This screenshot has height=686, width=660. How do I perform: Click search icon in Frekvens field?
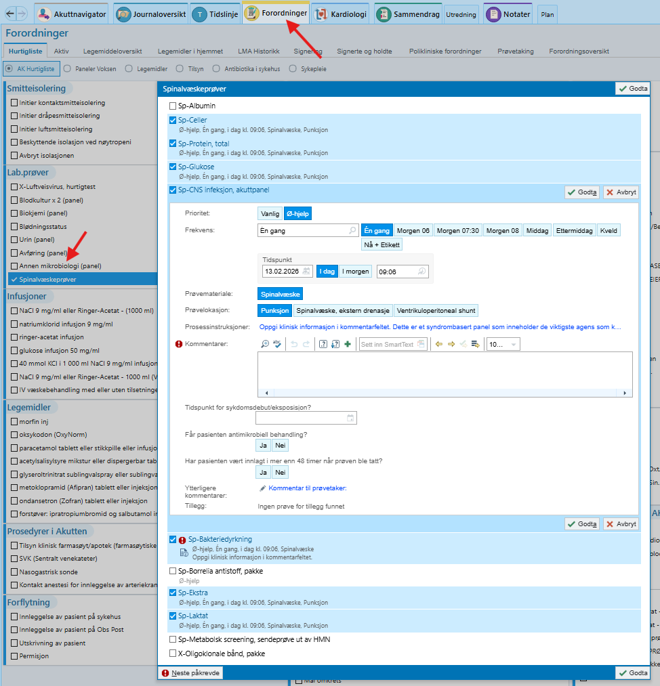[352, 231]
